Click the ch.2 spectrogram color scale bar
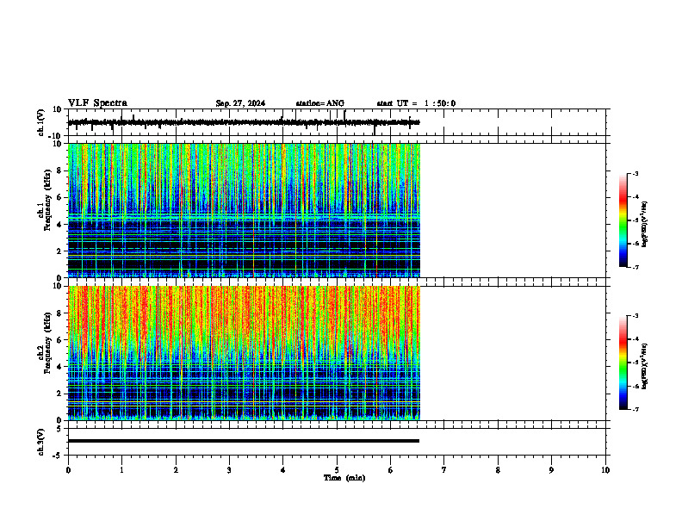682x527 pixels. click(623, 363)
